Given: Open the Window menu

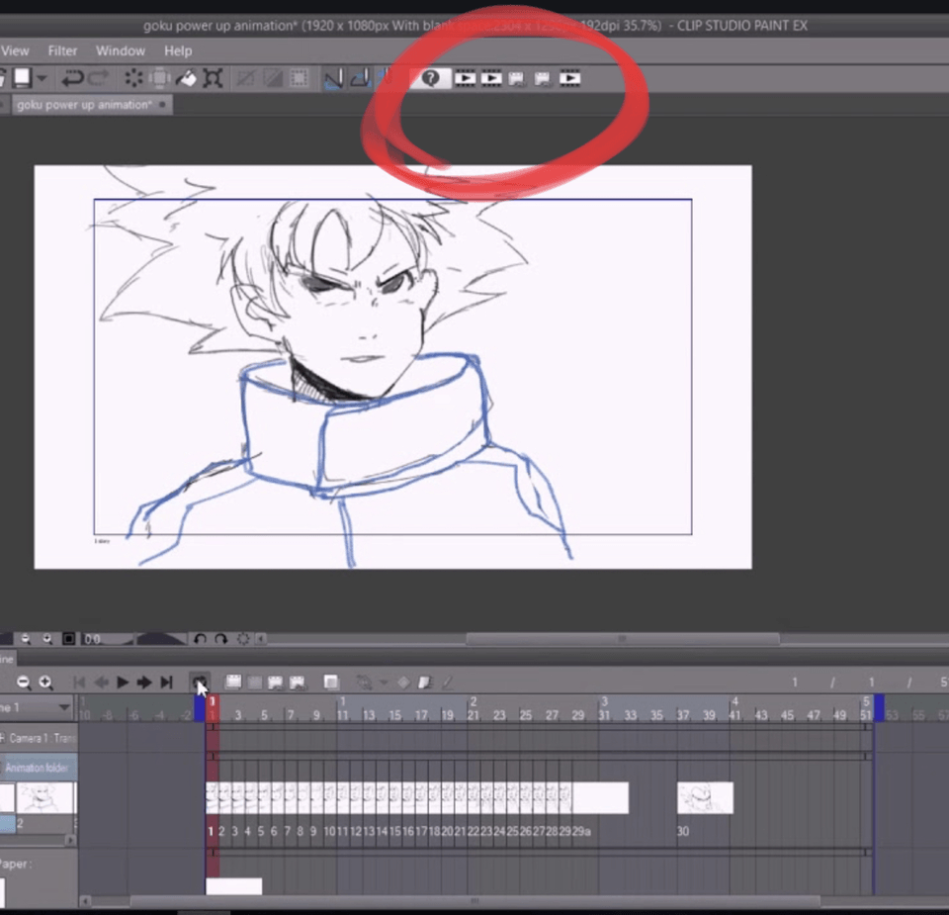Looking at the screenshot, I should coord(121,50).
